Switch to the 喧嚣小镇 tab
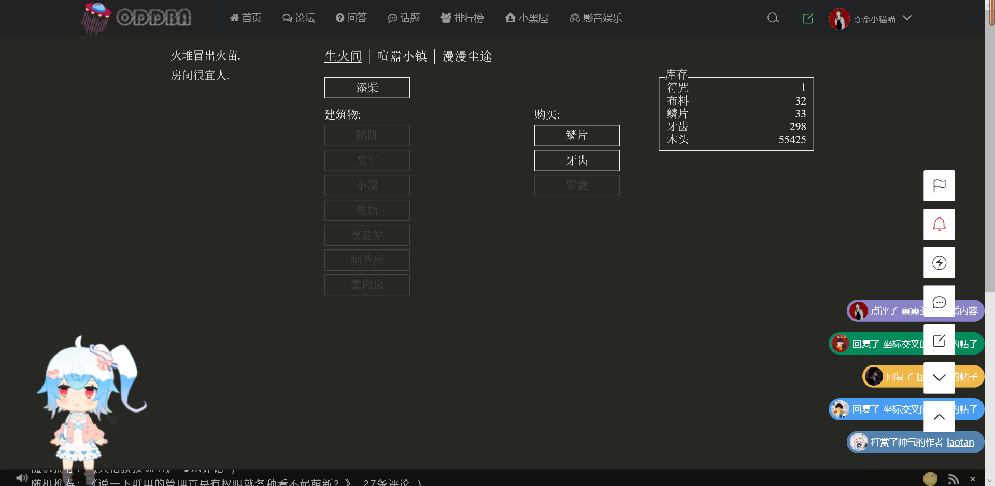995x486 pixels. pyautogui.click(x=402, y=56)
